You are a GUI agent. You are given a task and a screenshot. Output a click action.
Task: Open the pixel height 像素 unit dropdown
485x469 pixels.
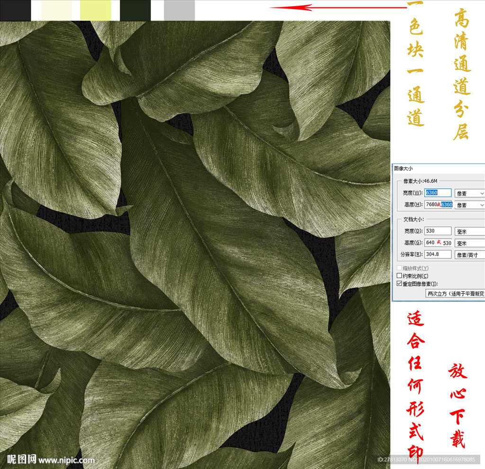(x=469, y=205)
